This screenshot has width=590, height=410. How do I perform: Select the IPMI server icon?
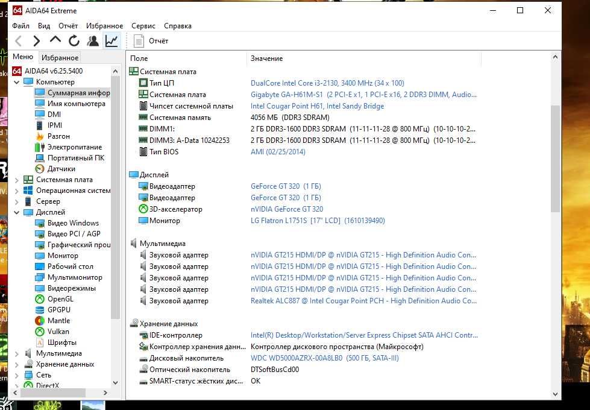click(x=40, y=125)
